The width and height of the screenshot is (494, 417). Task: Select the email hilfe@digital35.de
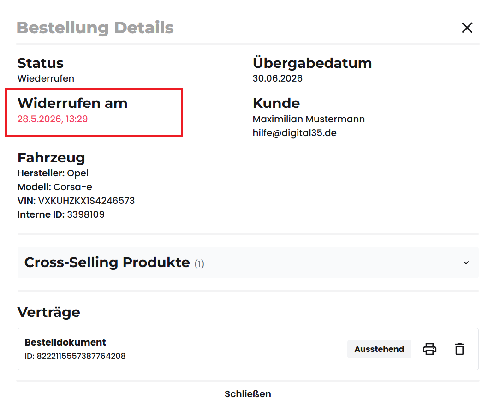tap(294, 133)
